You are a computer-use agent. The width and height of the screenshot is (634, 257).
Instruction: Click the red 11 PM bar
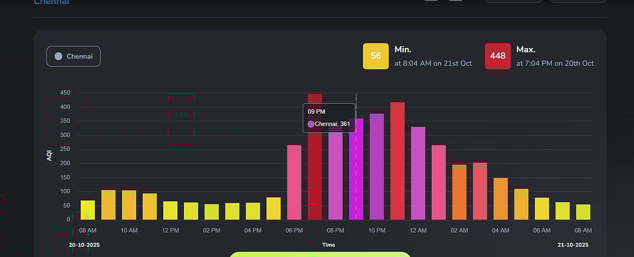397,161
